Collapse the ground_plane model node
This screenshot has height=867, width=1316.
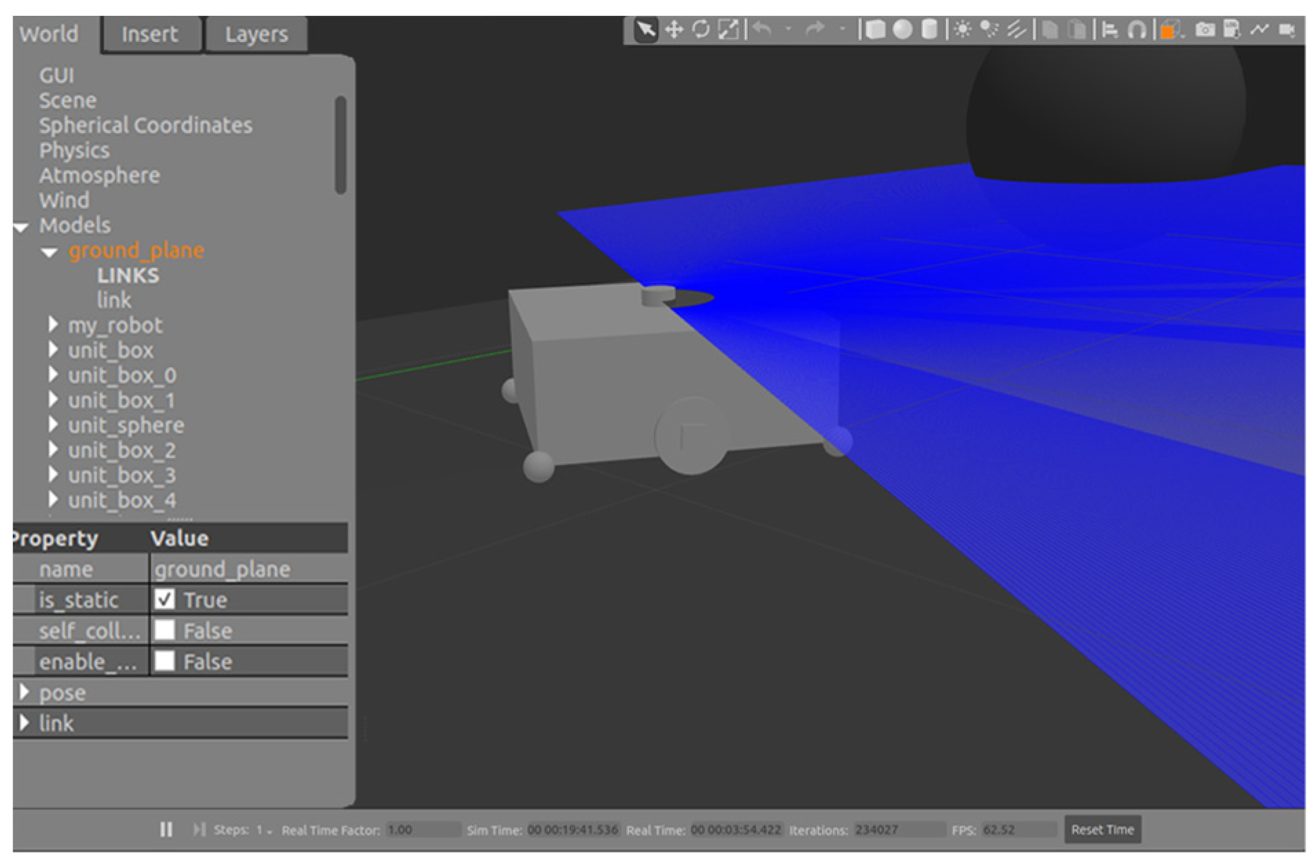coord(49,252)
